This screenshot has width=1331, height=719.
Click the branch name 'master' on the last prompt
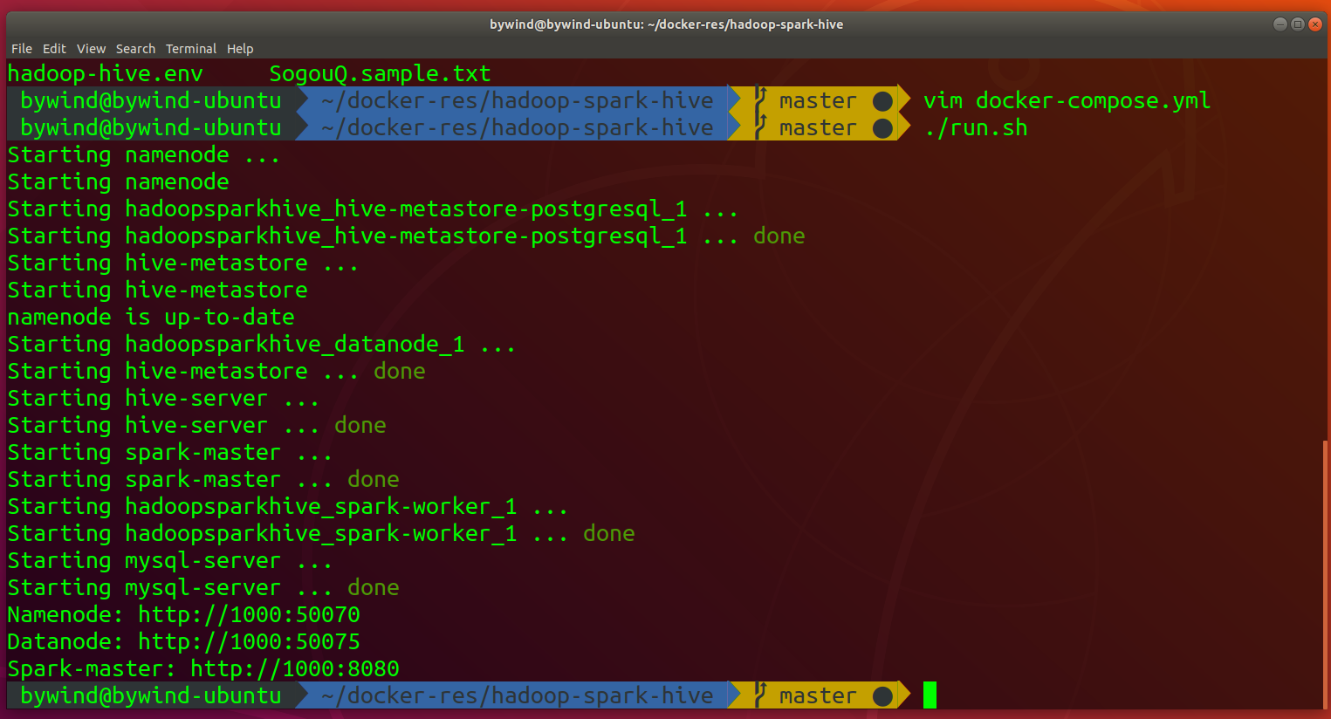[x=819, y=695]
